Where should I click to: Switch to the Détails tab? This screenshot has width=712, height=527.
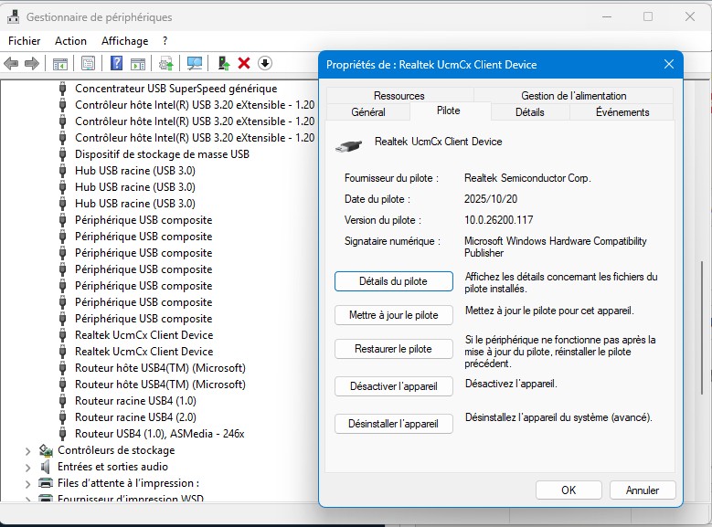[529, 112]
